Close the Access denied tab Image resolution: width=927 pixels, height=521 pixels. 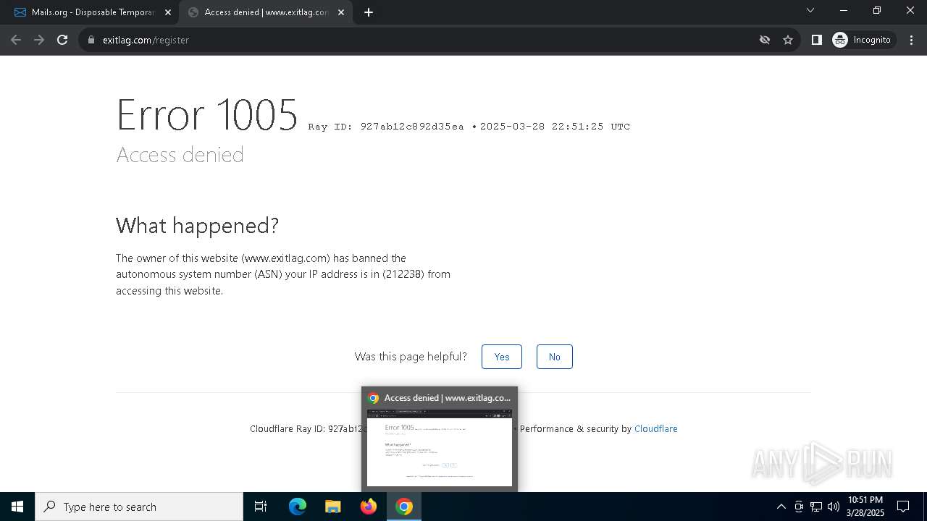(x=341, y=12)
